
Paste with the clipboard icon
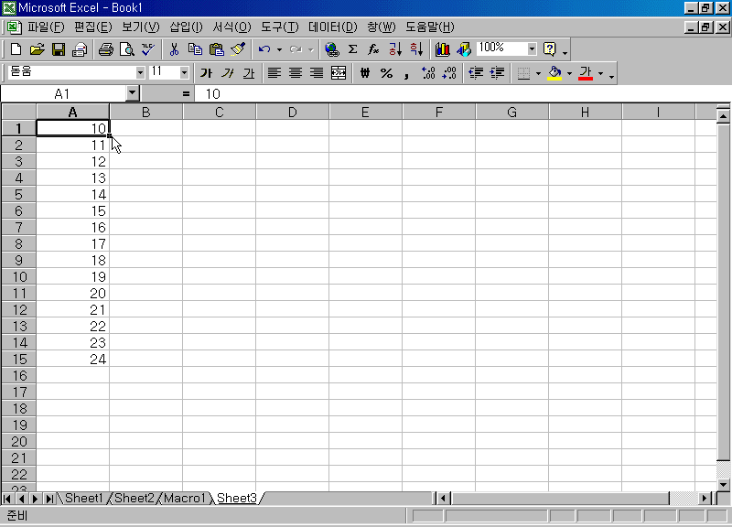pyautogui.click(x=217, y=49)
